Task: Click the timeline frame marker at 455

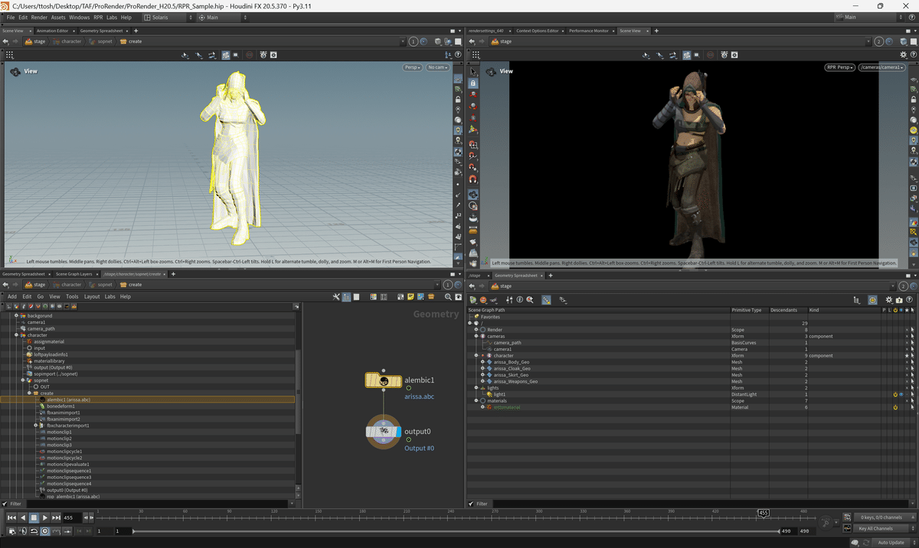Action: point(763,513)
